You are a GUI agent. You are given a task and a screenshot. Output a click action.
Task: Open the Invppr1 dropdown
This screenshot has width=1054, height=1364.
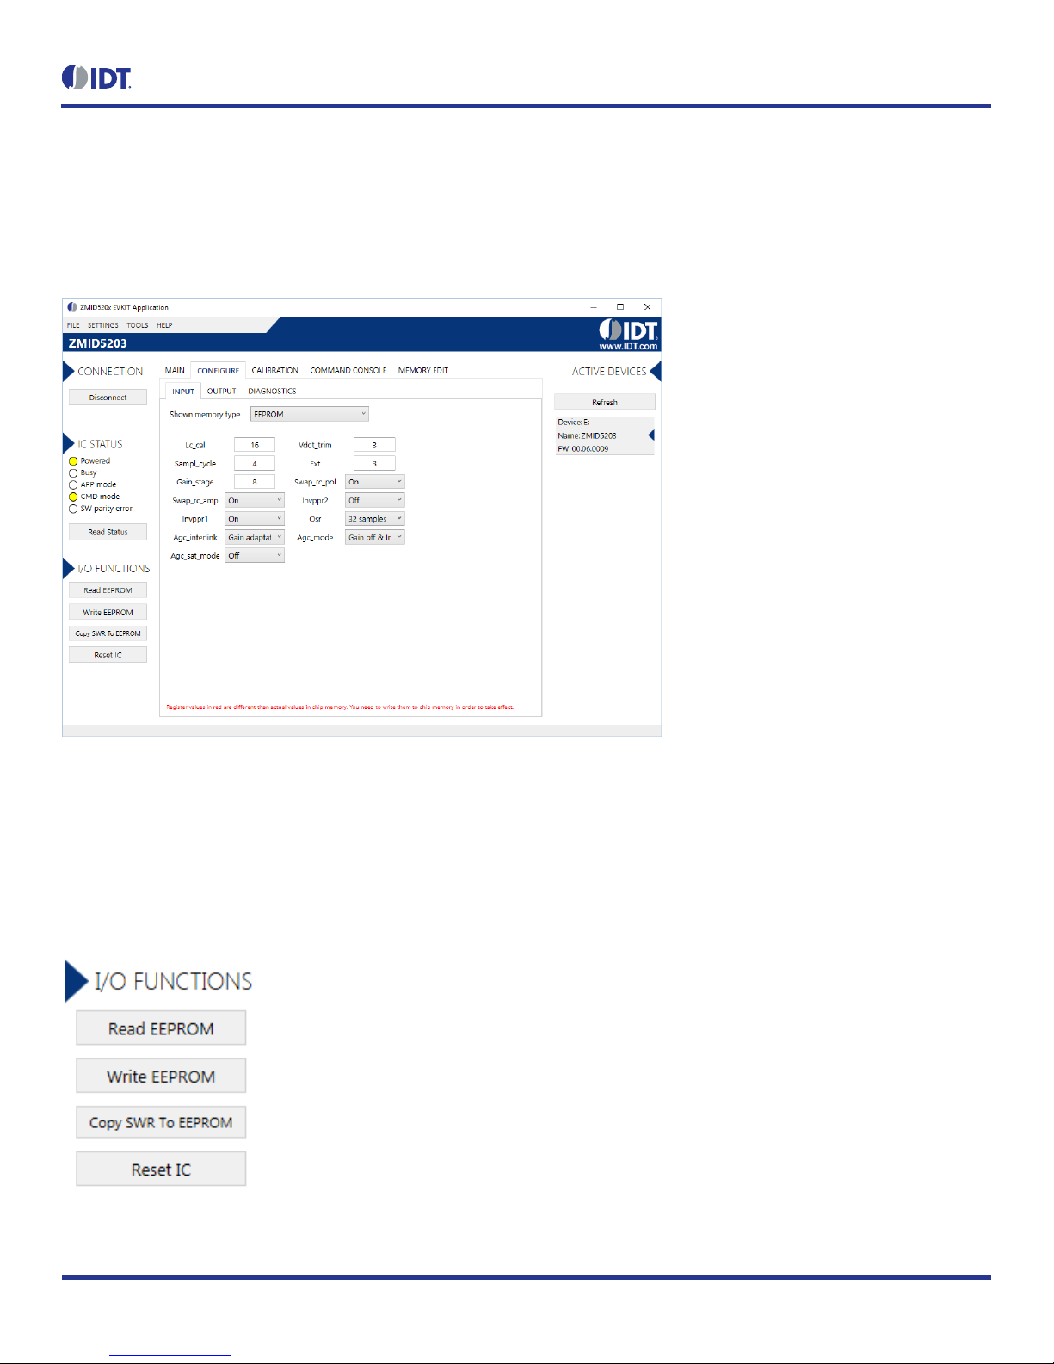tap(255, 519)
